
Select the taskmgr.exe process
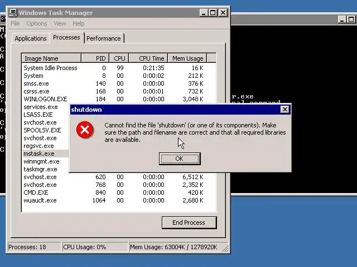[x=40, y=169]
